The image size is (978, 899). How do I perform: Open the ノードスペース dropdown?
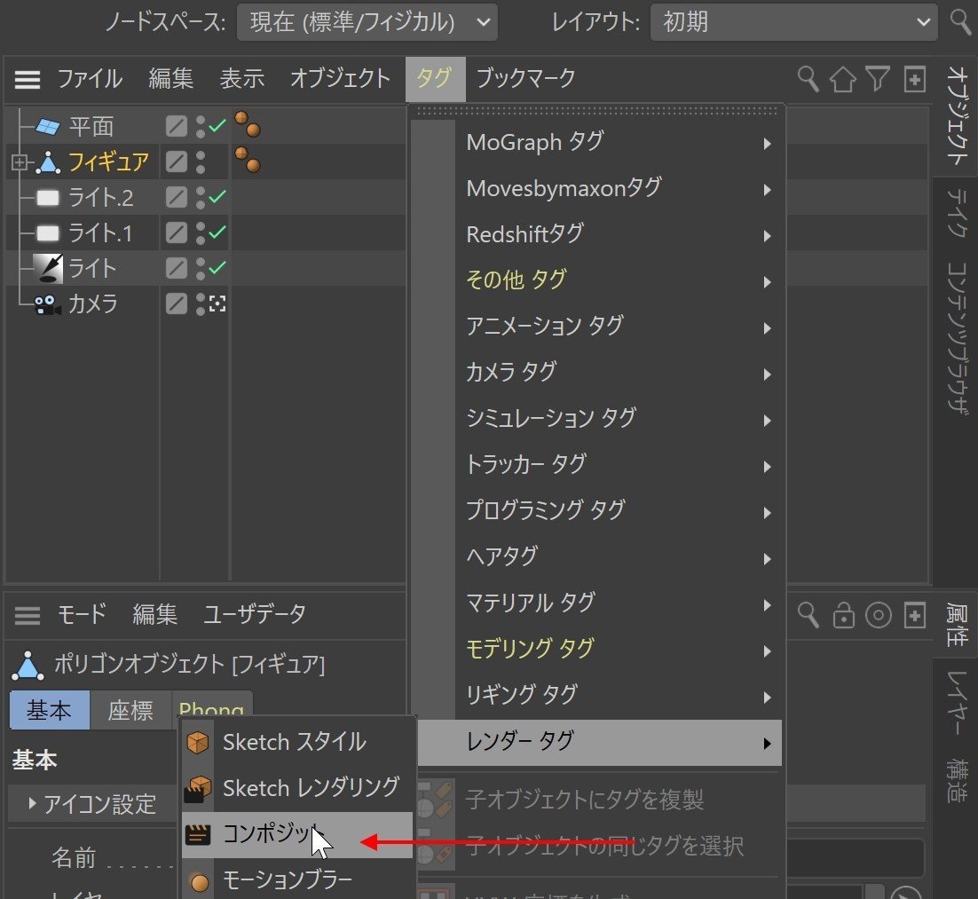(367, 22)
